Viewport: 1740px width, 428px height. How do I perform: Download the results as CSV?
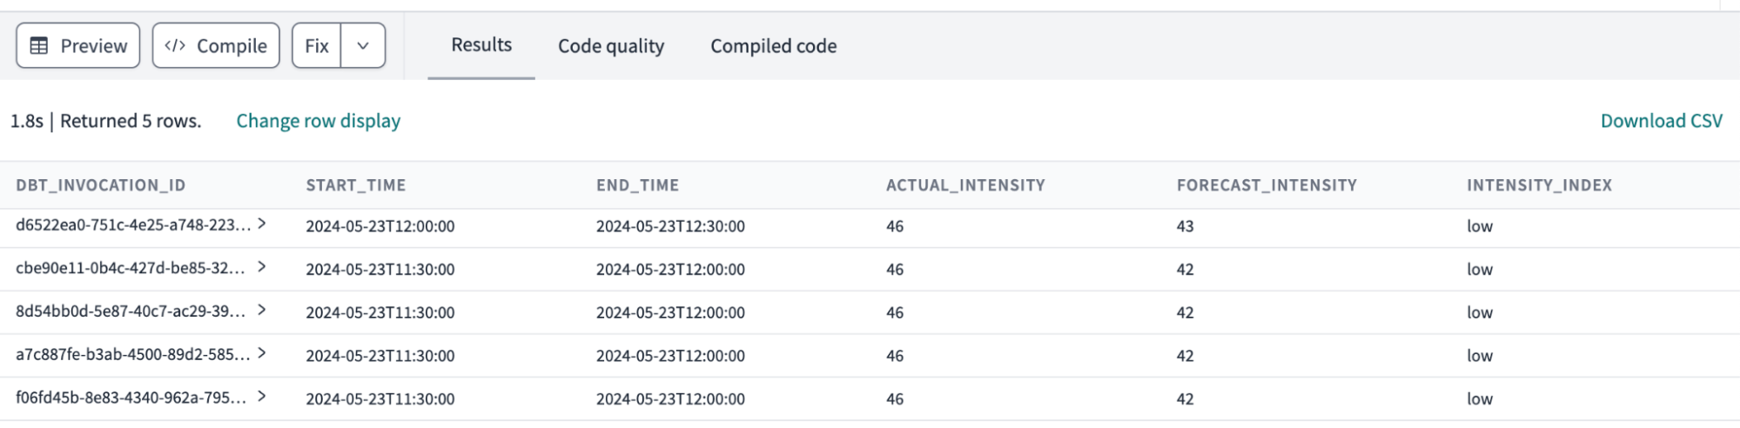click(x=1660, y=121)
